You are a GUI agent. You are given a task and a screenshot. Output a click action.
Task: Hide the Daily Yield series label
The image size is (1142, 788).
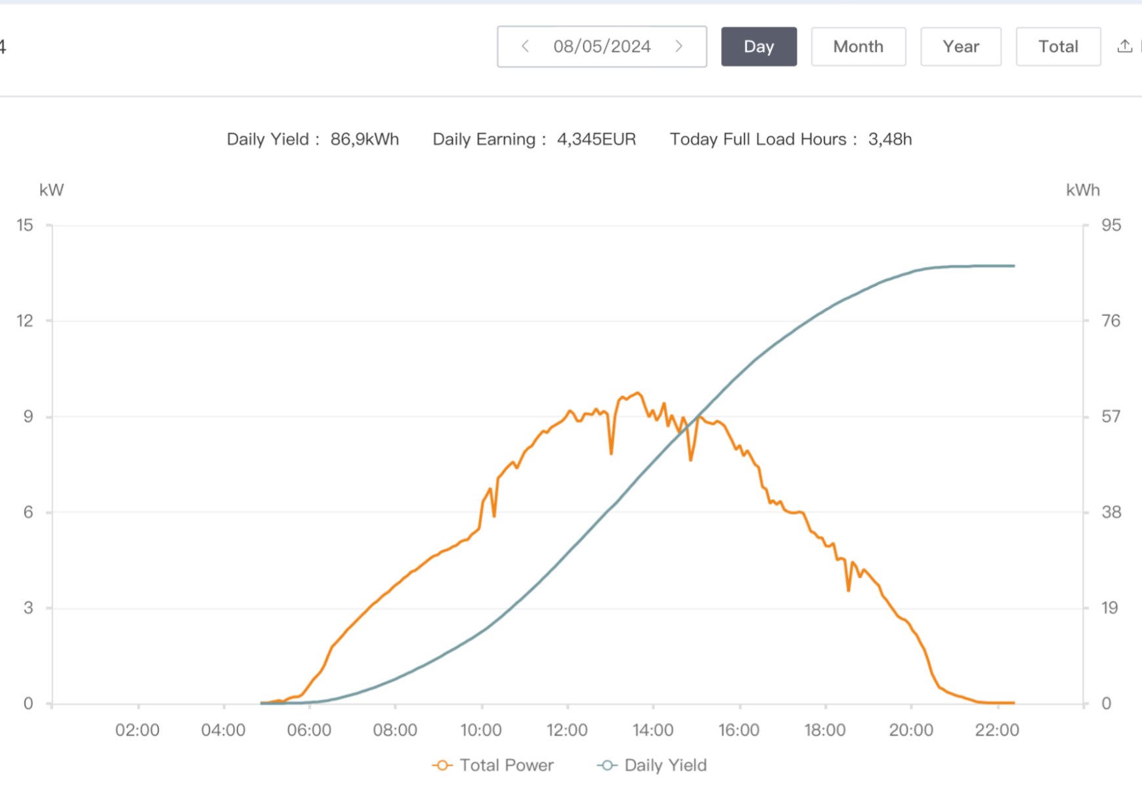[x=666, y=765]
